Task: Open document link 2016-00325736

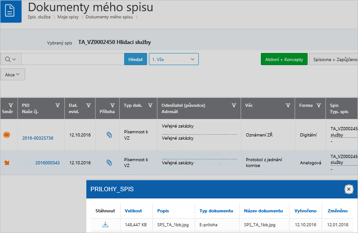Action: 38,138
